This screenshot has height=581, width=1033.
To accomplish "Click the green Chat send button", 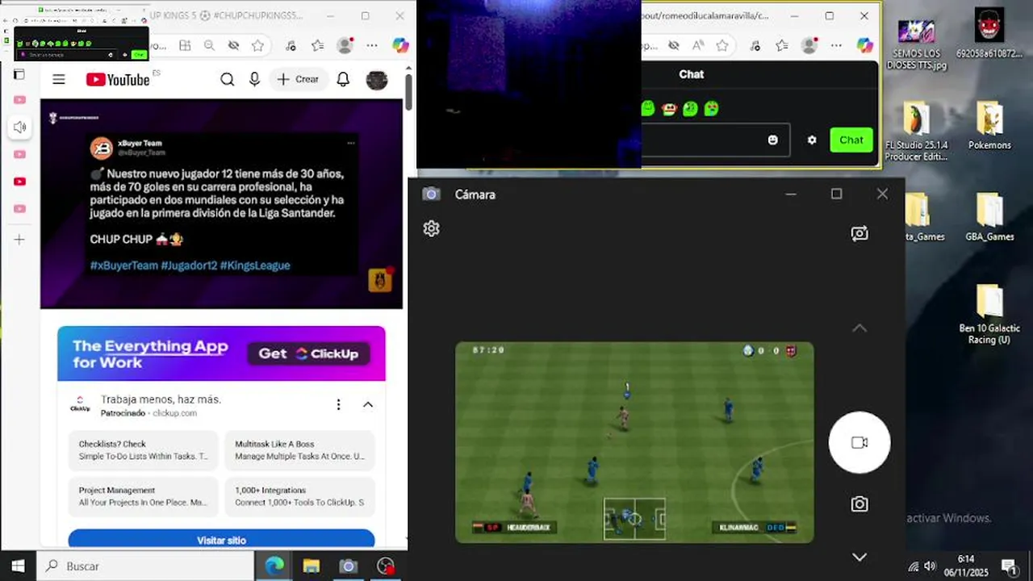I will coord(851,140).
